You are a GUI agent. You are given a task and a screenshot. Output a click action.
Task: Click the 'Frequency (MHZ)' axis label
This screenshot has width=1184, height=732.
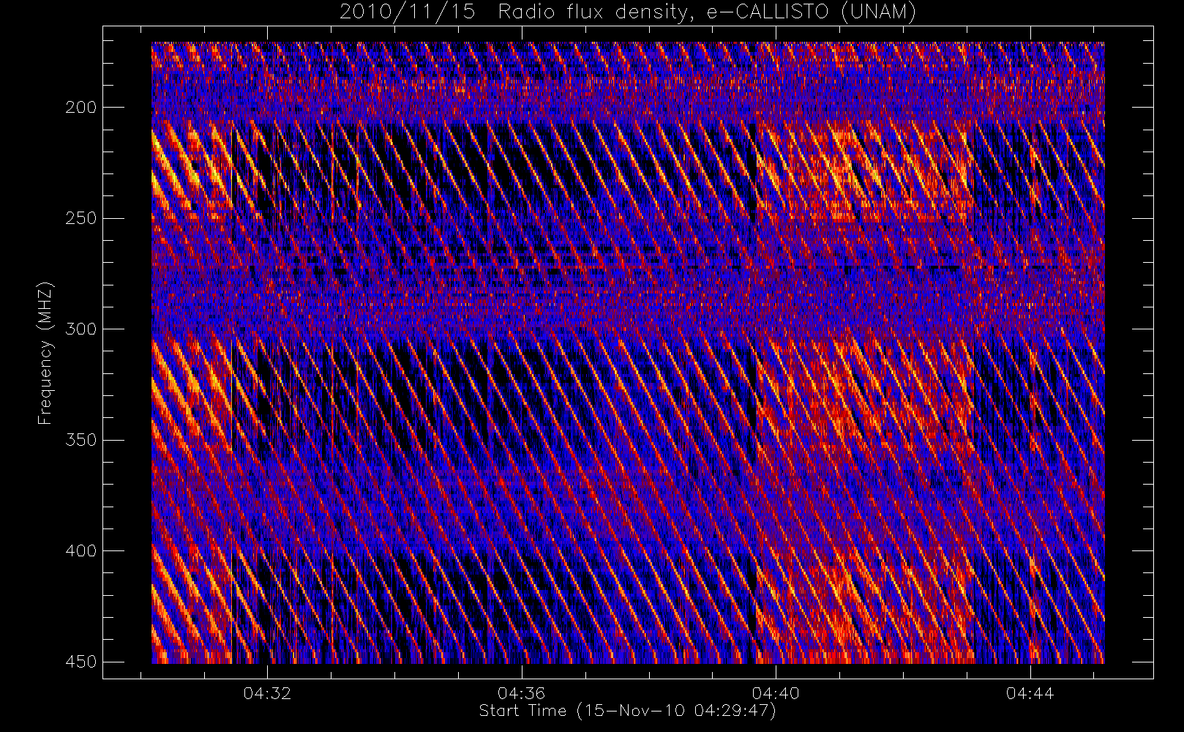tap(45, 353)
